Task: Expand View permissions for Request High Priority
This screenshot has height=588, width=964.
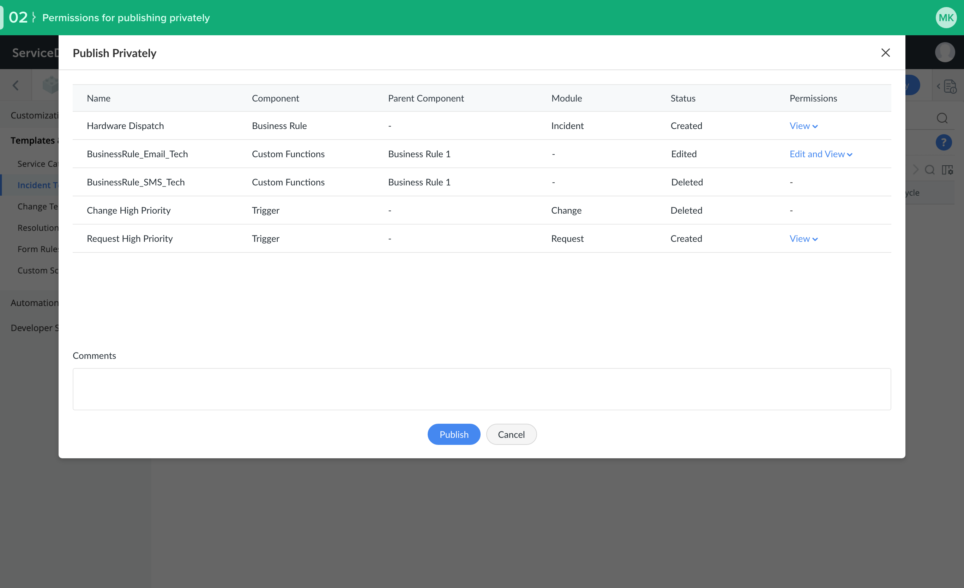Action: (803, 239)
